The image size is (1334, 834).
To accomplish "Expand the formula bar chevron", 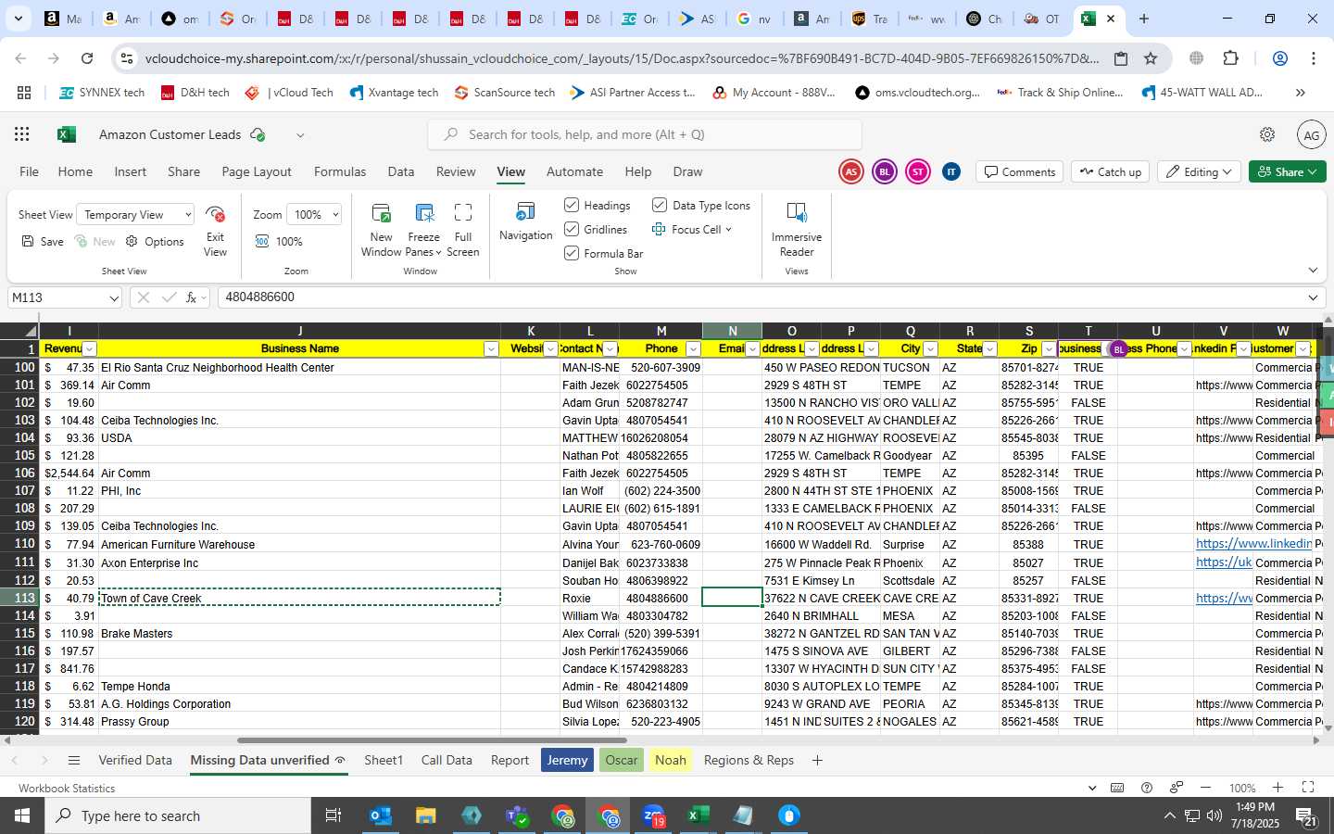I will pos(1313,297).
